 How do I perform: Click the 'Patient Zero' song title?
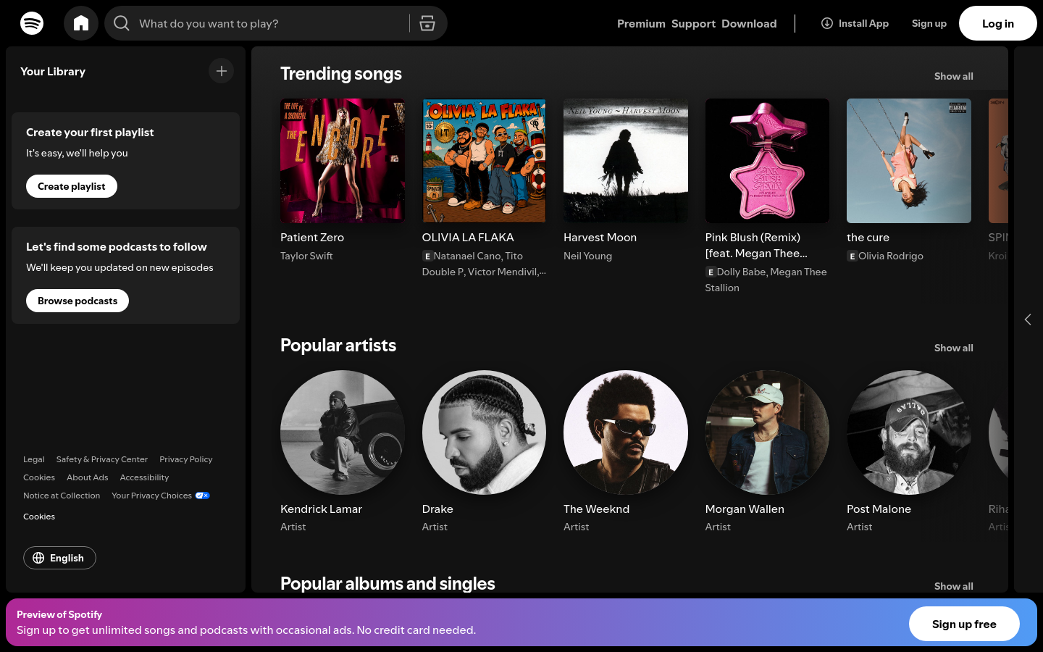pyautogui.click(x=312, y=238)
